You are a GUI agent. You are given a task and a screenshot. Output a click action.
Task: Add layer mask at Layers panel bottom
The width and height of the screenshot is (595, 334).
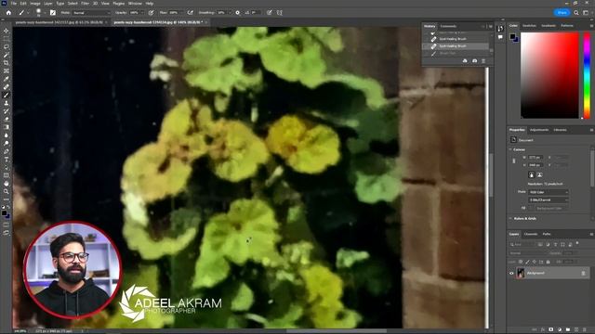(551, 329)
